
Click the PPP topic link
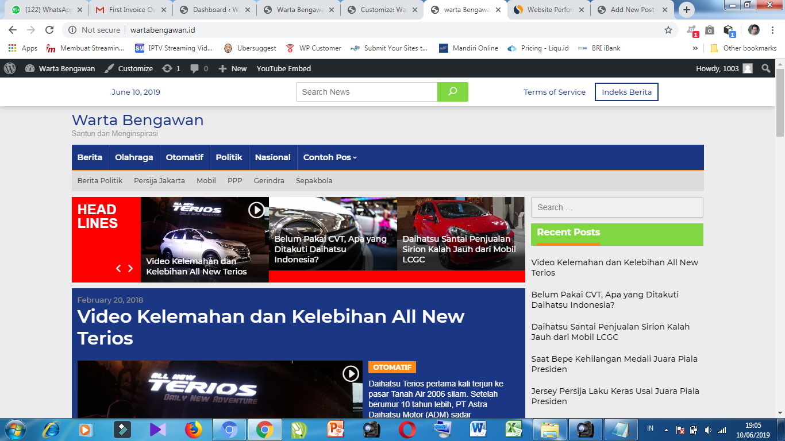[235, 180]
